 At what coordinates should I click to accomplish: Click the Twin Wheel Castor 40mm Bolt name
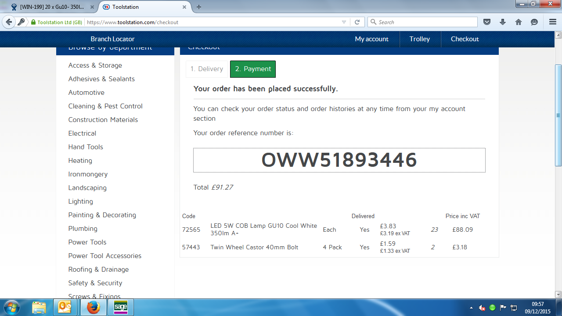click(x=254, y=247)
